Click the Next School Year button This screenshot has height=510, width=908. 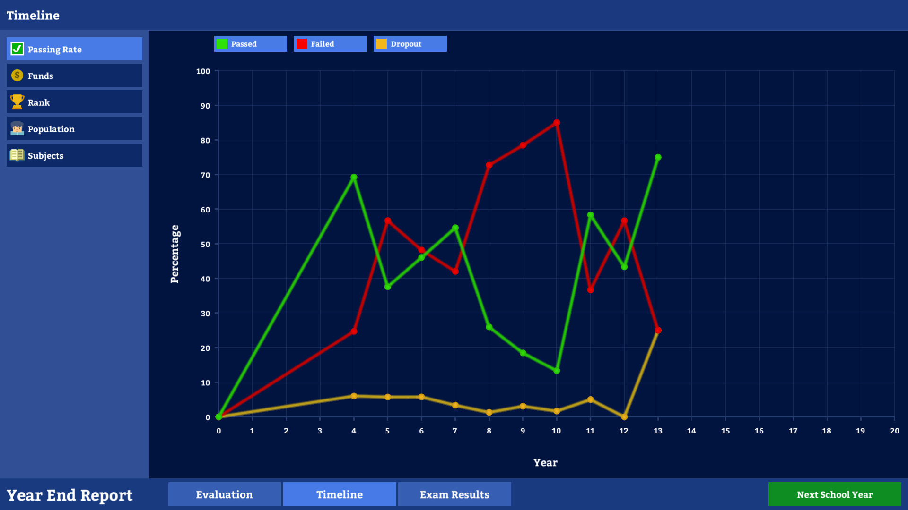pyautogui.click(x=834, y=494)
